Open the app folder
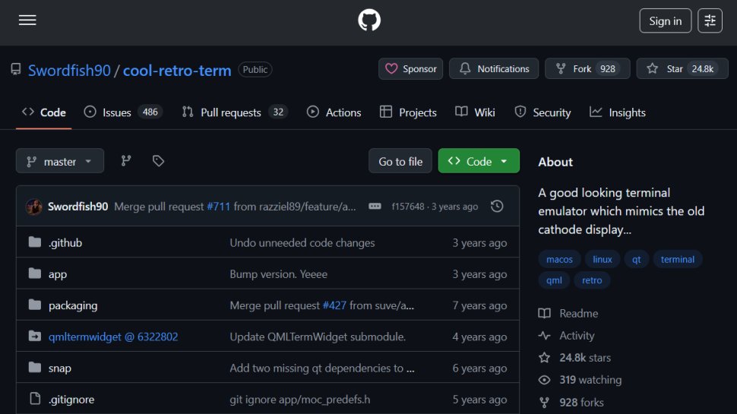The width and height of the screenshot is (737, 414). click(x=58, y=274)
